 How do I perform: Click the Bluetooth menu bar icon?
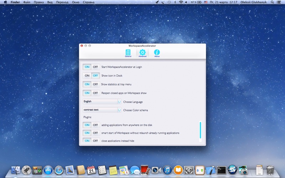(175, 2)
